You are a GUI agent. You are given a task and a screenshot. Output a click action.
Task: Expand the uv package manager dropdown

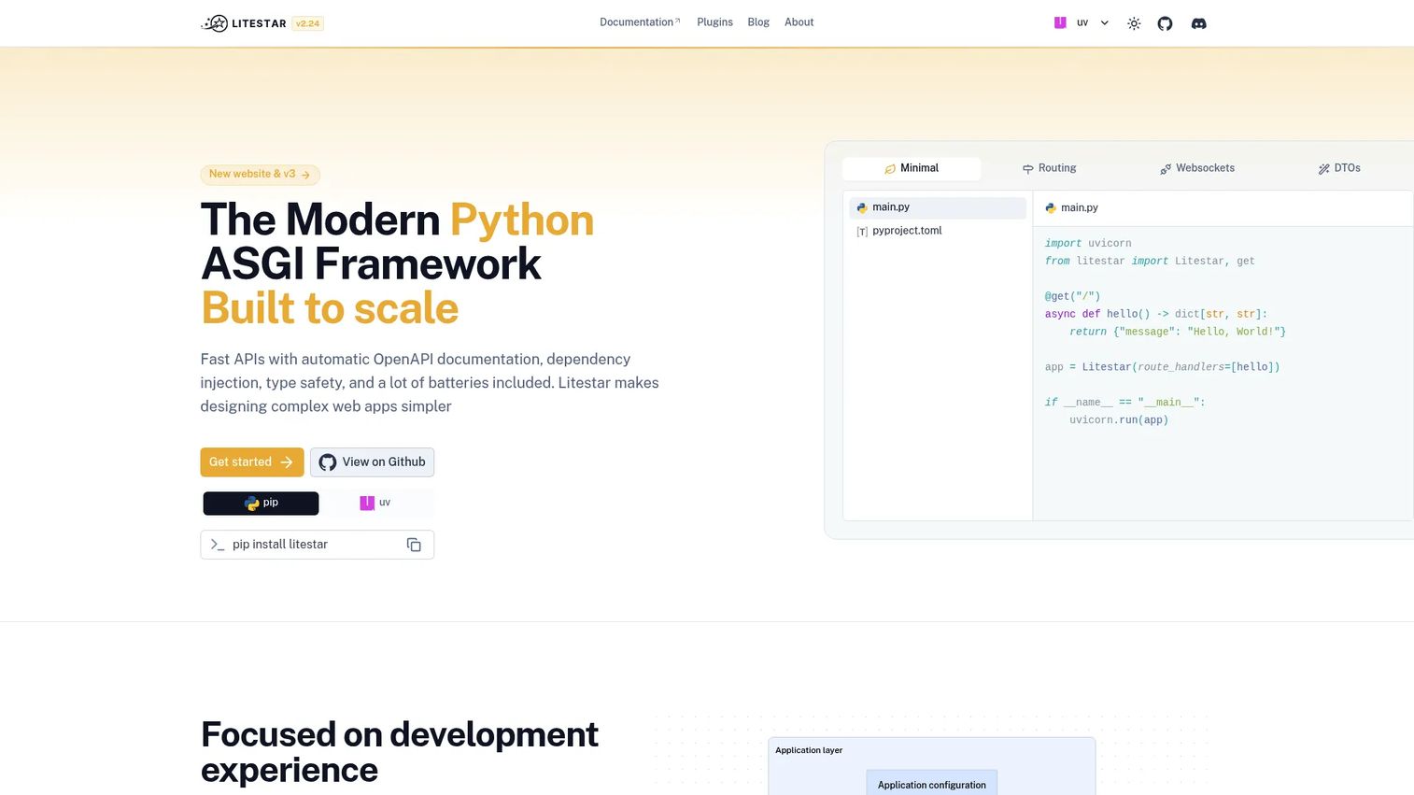point(1082,23)
